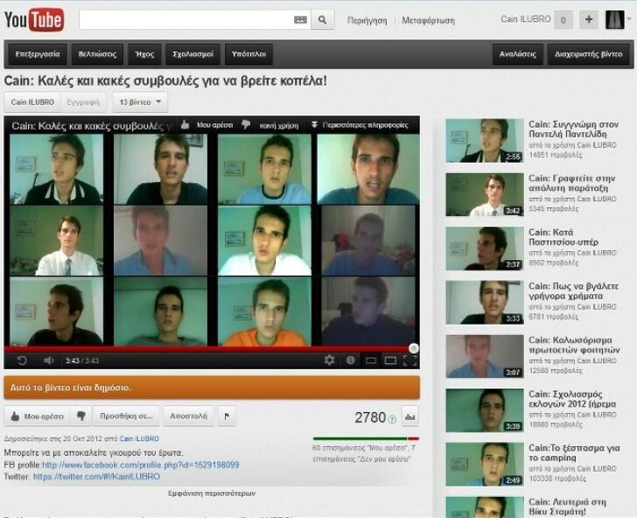The image size is (637, 518).
Task: Mute the video with the speaker icon
Action: coord(48,360)
